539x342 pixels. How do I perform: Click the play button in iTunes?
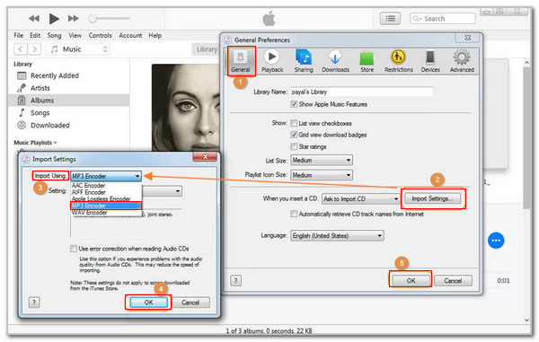tap(54, 19)
